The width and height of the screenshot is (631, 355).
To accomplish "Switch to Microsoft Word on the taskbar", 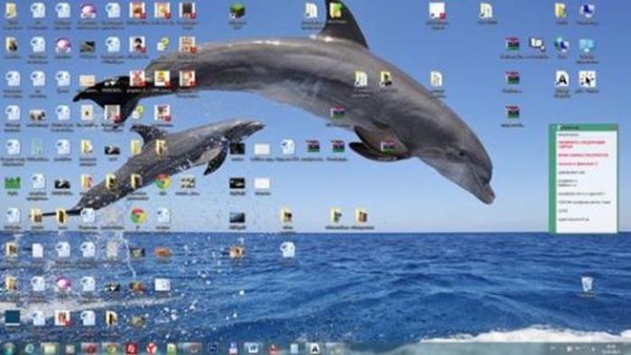I will 253,349.
